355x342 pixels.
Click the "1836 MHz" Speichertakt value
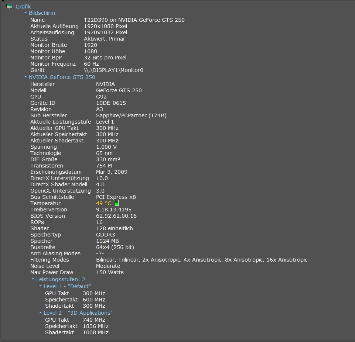96,327
